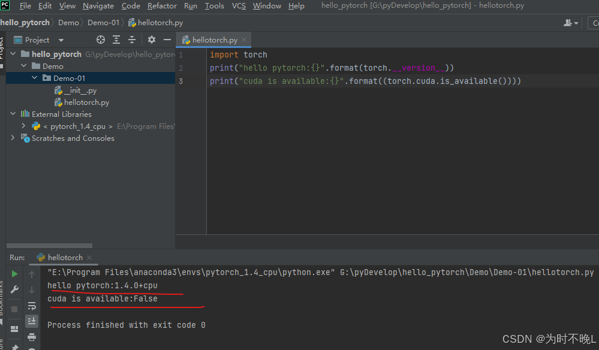Open run configuration settings with the wrench icon
Image resolution: width=599 pixels, height=350 pixels.
click(15, 289)
